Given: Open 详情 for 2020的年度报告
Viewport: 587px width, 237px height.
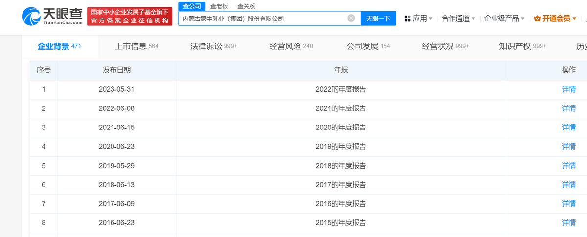Looking at the screenshot, I should tap(568, 128).
